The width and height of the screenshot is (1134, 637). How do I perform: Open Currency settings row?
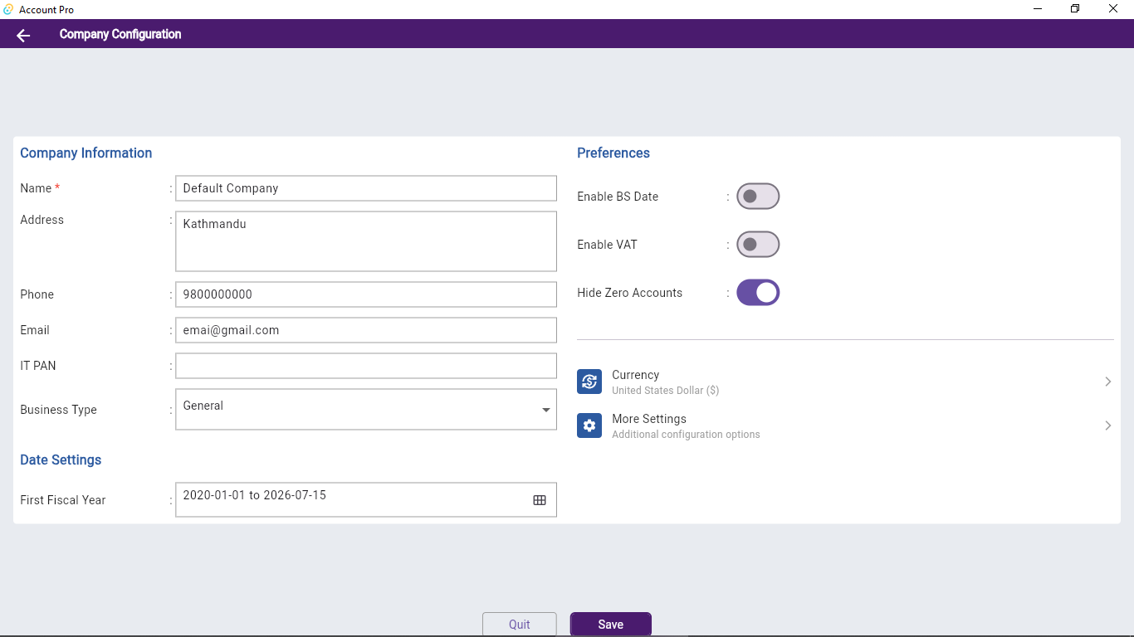point(845,382)
